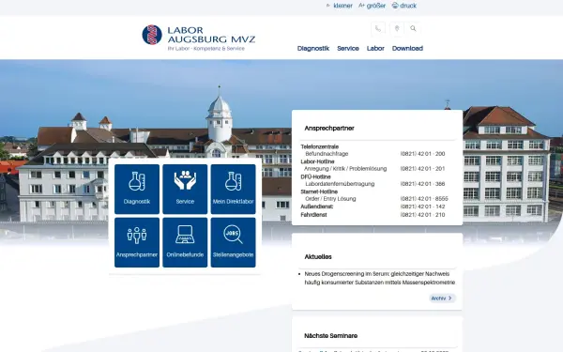The width and height of the screenshot is (563, 352).
Task: Open search with magnifier icon
Action: pyautogui.click(x=413, y=28)
